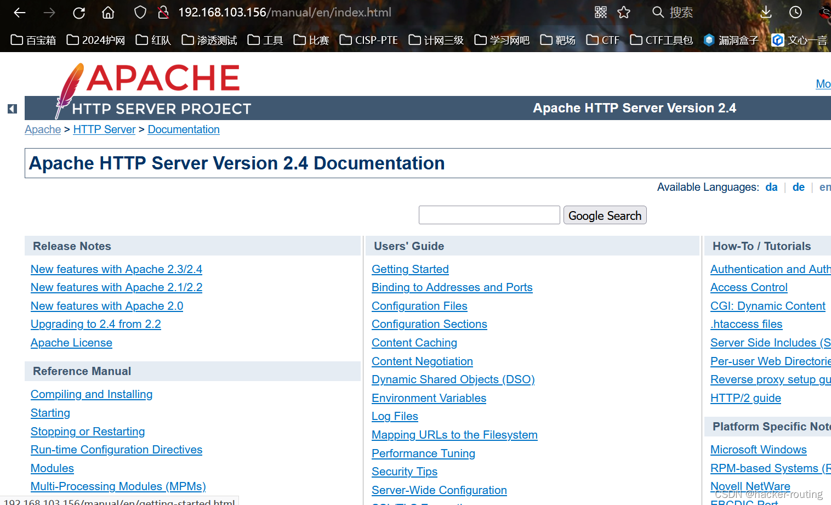This screenshot has height=505, width=831.
Task: Open the history clock icon
Action: point(795,12)
